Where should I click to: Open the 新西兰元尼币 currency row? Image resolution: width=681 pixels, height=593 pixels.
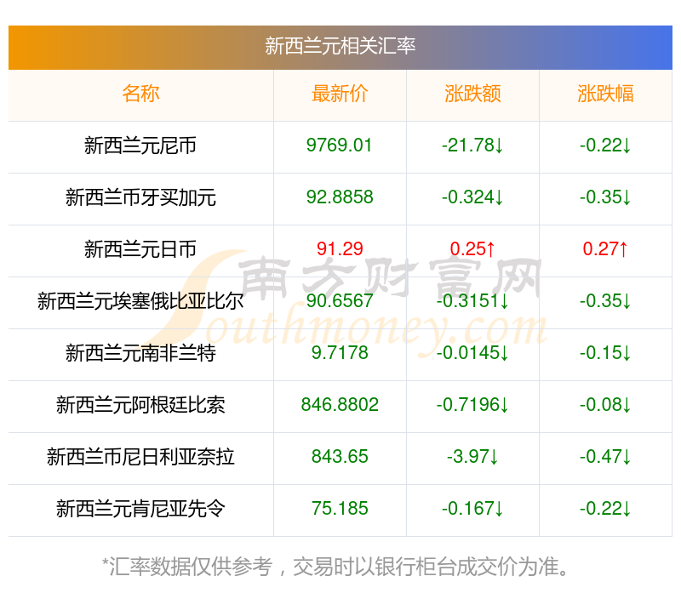140,145
